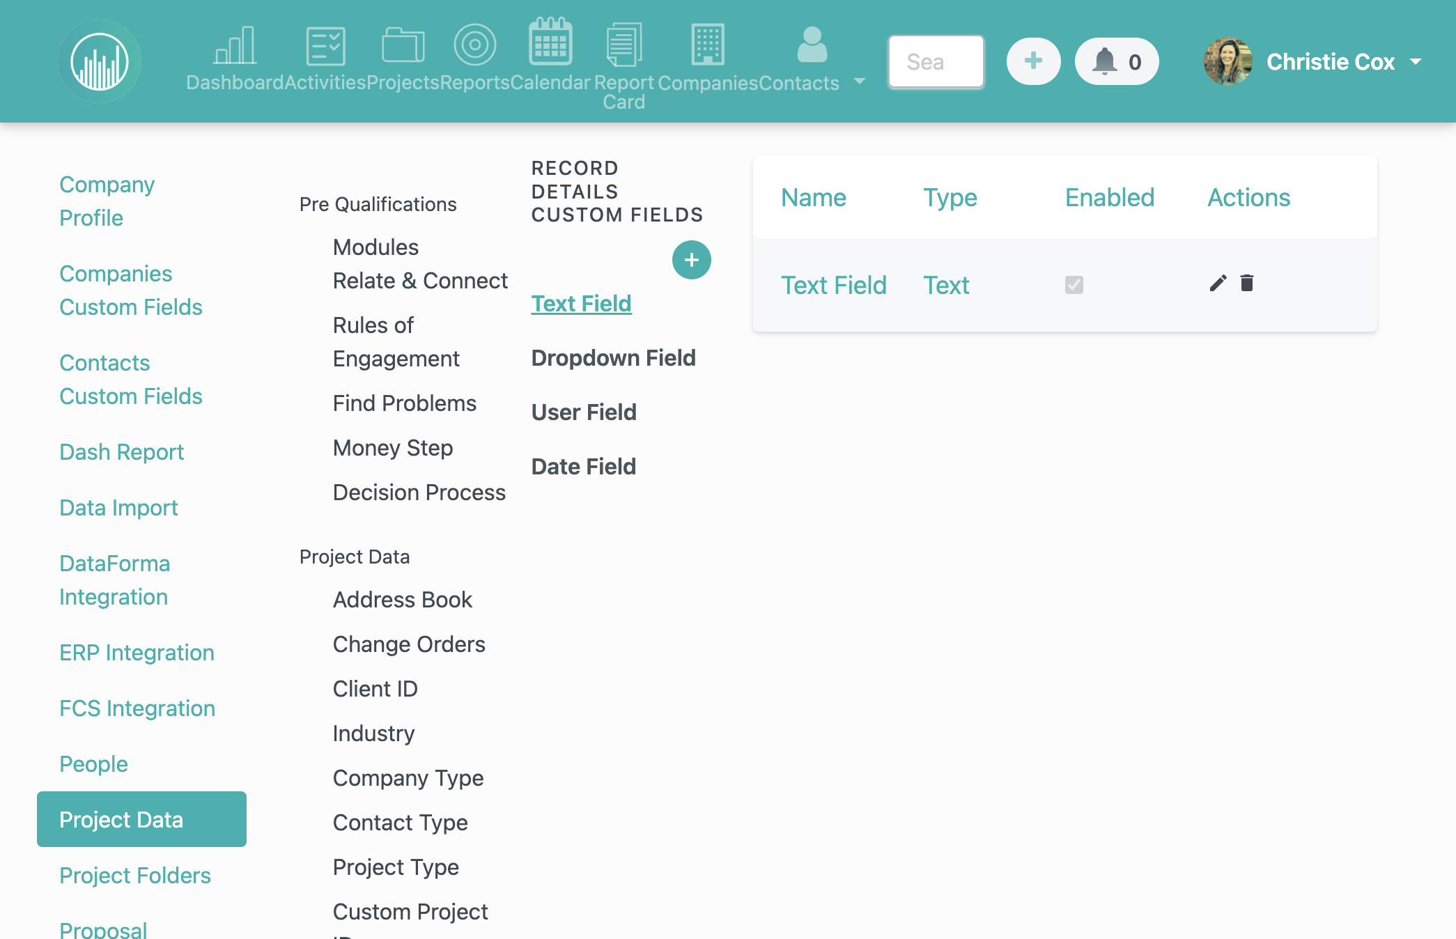Delete the Text Field row trash

tap(1247, 283)
